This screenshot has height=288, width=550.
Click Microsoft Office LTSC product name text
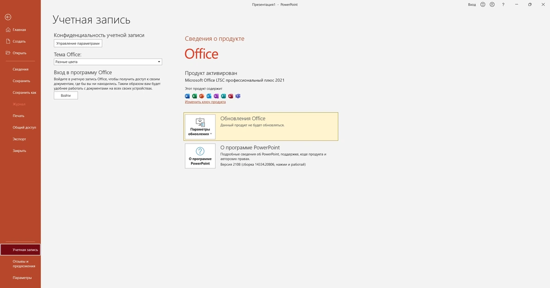(x=235, y=80)
